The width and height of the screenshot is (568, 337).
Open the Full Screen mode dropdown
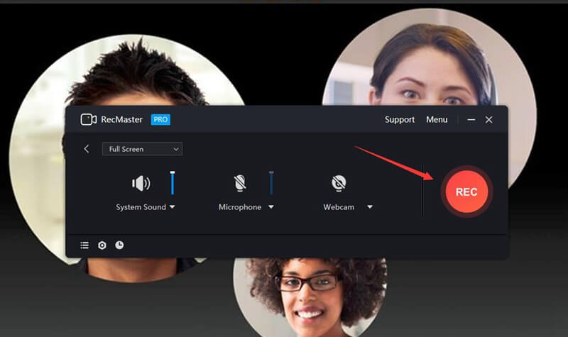pyautogui.click(x=143, y=149)
